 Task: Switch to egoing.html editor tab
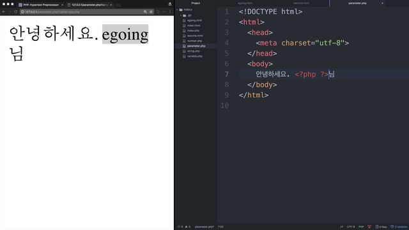[245, 3]
